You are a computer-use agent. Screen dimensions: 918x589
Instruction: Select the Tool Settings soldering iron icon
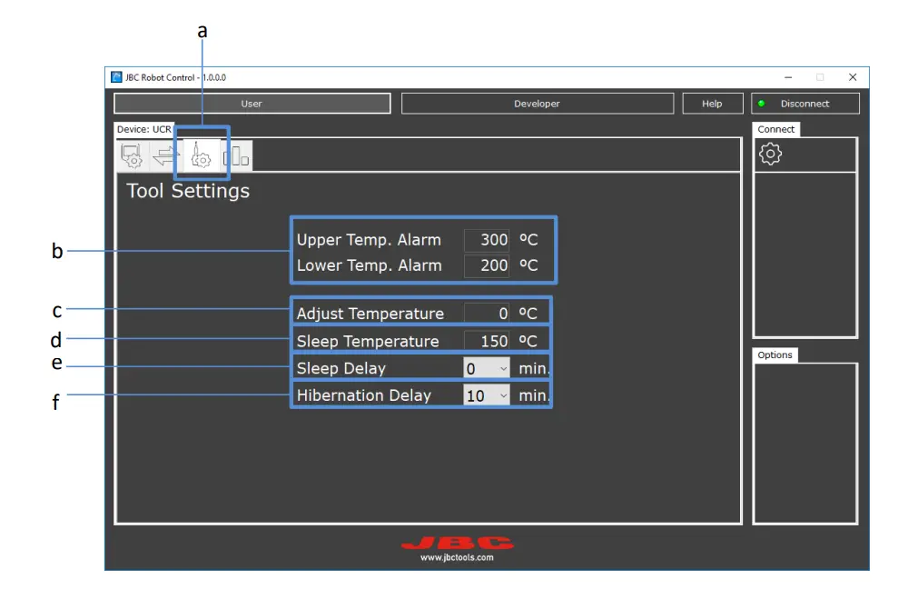point(201,155)
